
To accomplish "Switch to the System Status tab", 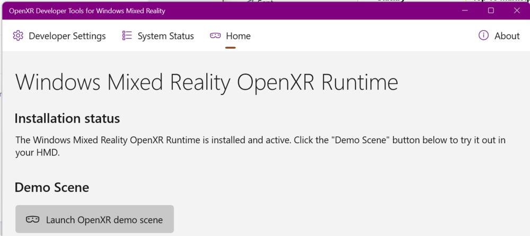I will click(x=158, y=36).
